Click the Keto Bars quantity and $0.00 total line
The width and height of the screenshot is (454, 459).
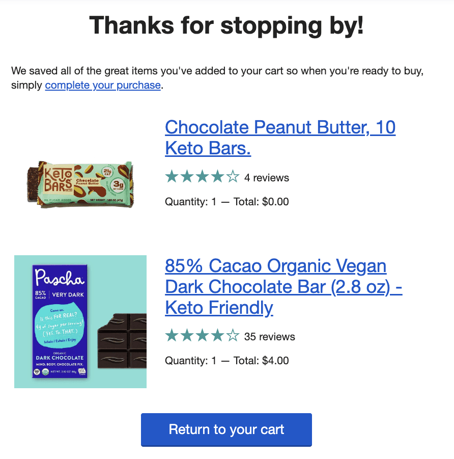[x=226, y=202]
